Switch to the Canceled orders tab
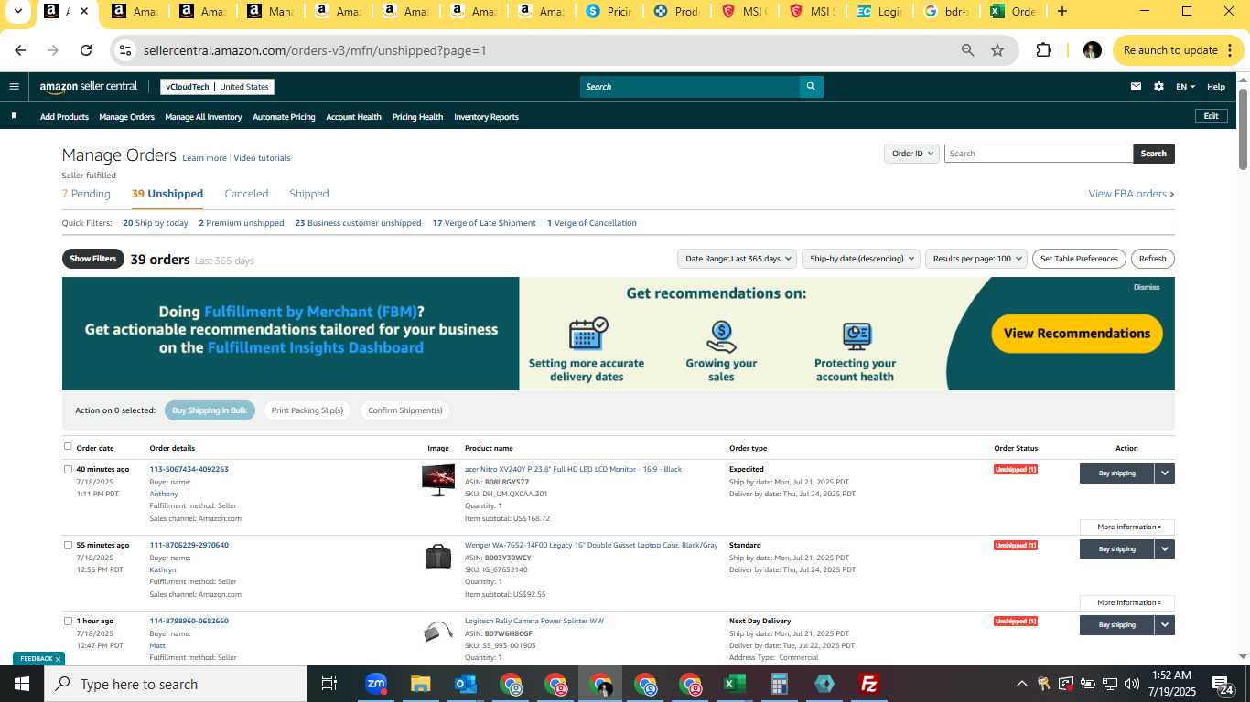 click(246, 194)
